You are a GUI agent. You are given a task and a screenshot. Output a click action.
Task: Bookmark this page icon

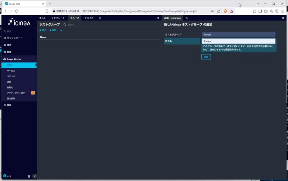pyautogui.click(x=47, y=11)
